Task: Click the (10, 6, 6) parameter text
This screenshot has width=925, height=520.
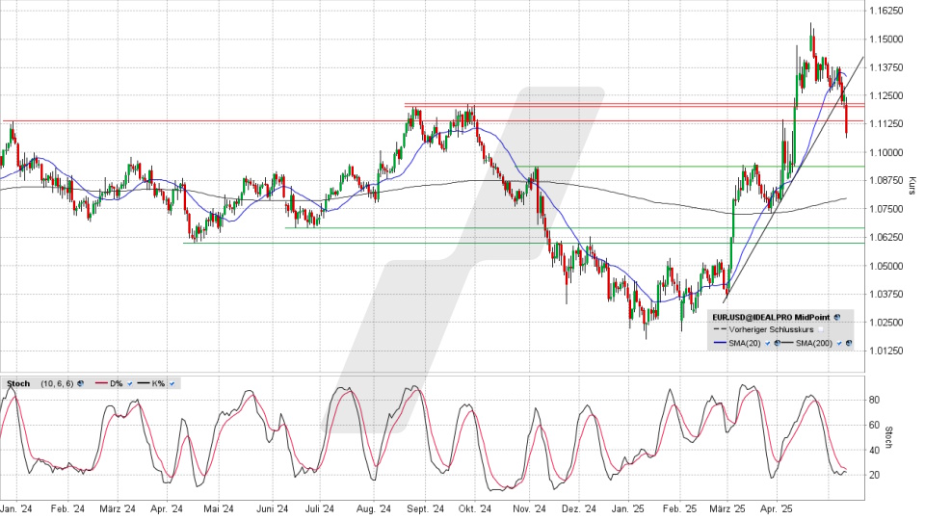Action: point(57,383)
